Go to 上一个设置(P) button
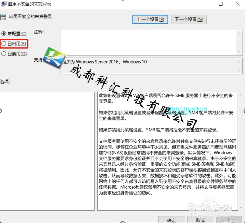The width and height of the screenshot is (245, 223). (x=150, y=19)
